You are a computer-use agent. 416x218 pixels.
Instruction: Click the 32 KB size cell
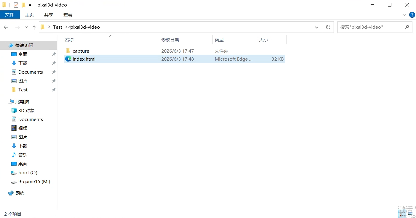pyautogui.click(x=278, y=59)
